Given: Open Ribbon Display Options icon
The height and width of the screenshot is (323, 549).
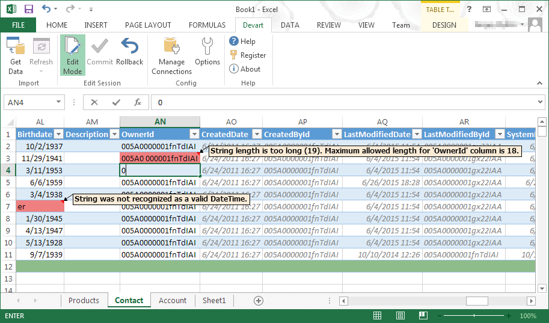Looking at the screenshot, I should pos(486,10).
